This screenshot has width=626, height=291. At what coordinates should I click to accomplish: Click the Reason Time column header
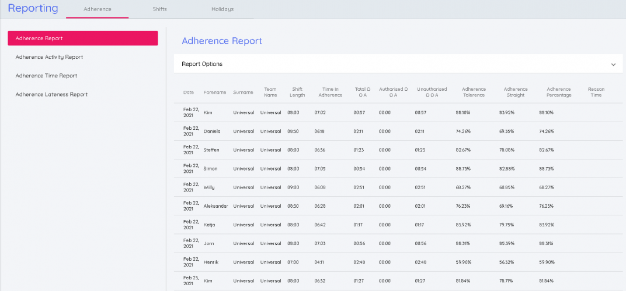coord(596,92)
